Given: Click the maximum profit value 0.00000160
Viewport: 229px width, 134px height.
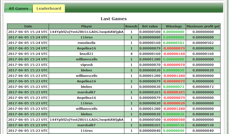Looking at the screenshot, I should click(203, 54).
